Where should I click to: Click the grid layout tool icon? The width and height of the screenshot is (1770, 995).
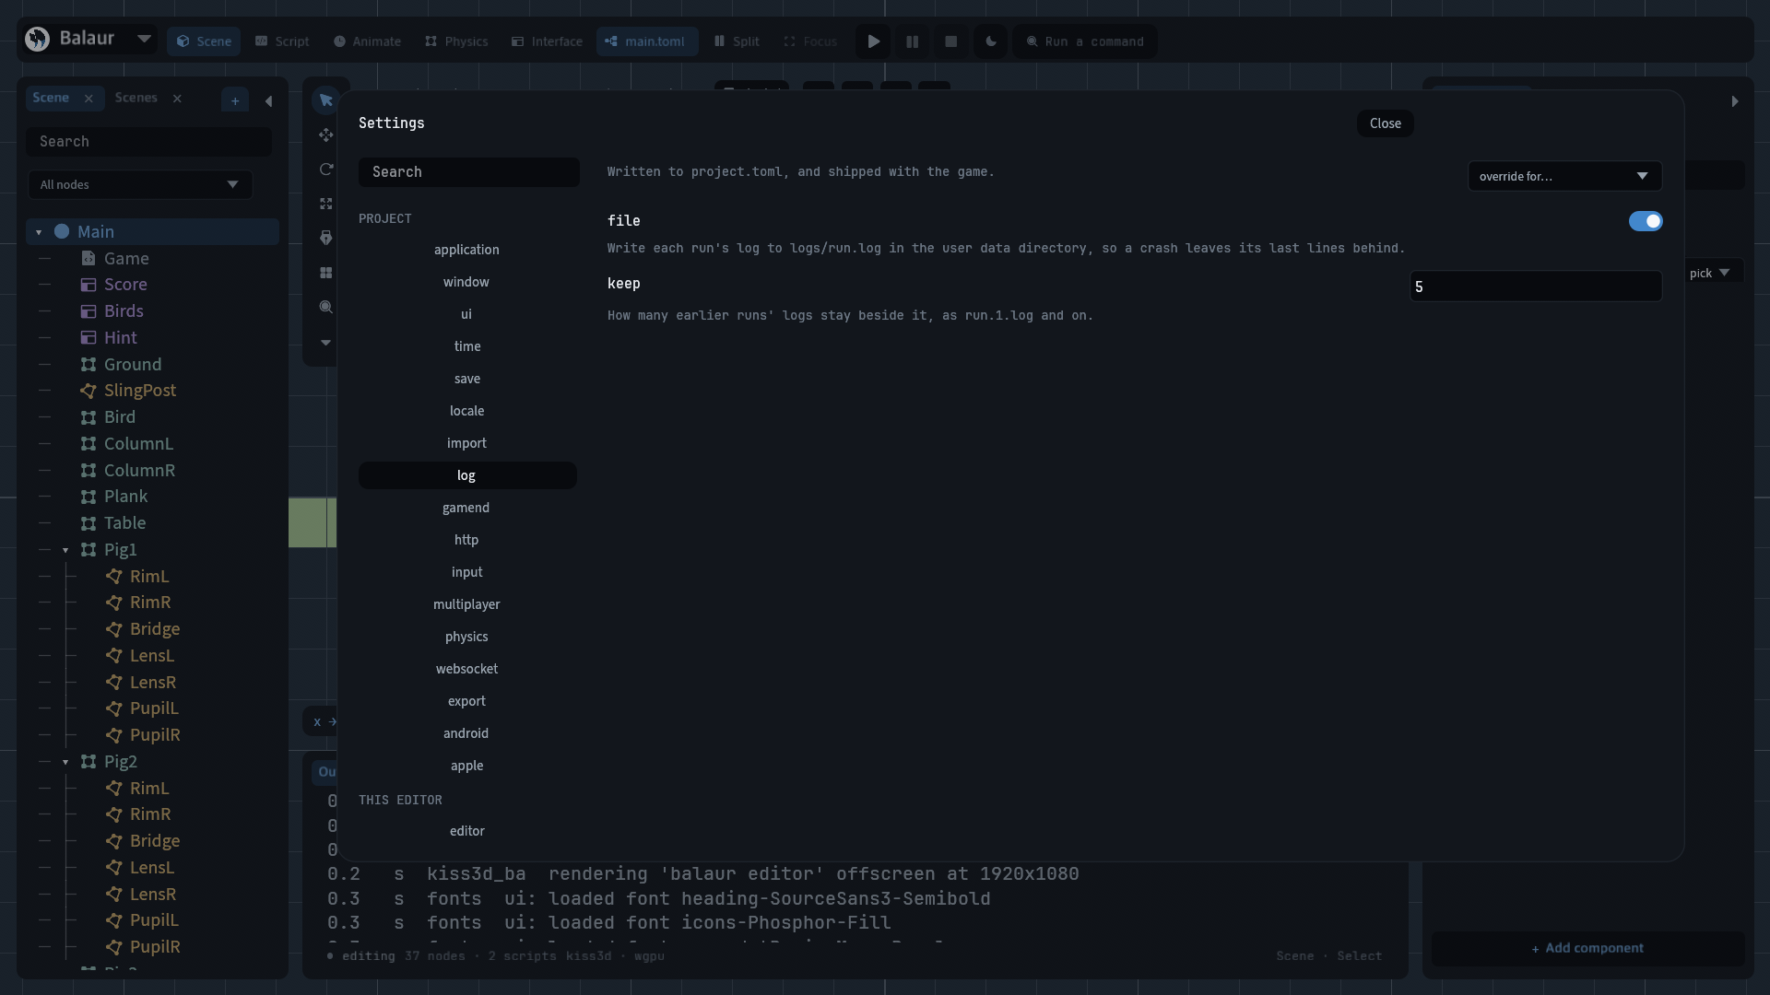pos(325,273)
